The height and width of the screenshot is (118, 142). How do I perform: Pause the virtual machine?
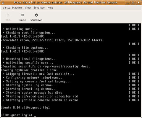pos(22,17)
